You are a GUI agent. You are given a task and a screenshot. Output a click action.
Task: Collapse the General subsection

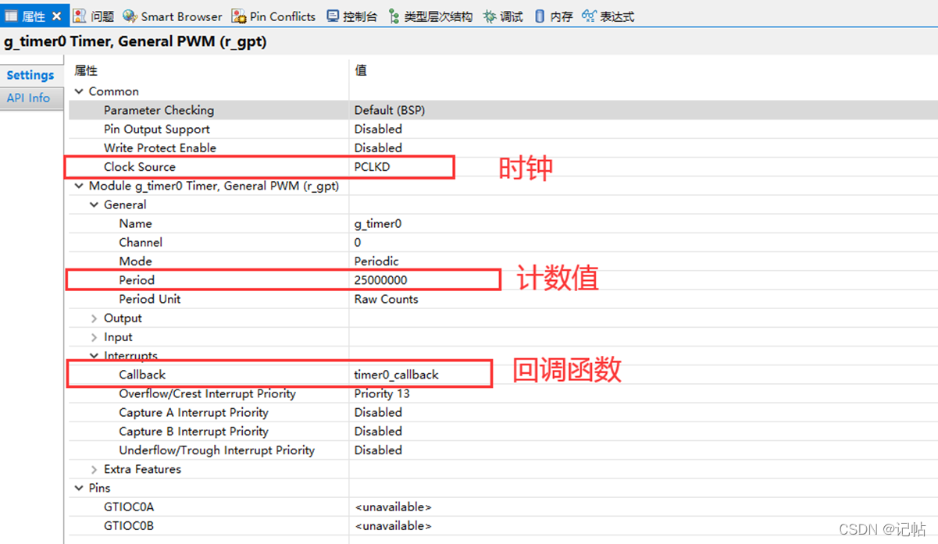click(94, 204)
